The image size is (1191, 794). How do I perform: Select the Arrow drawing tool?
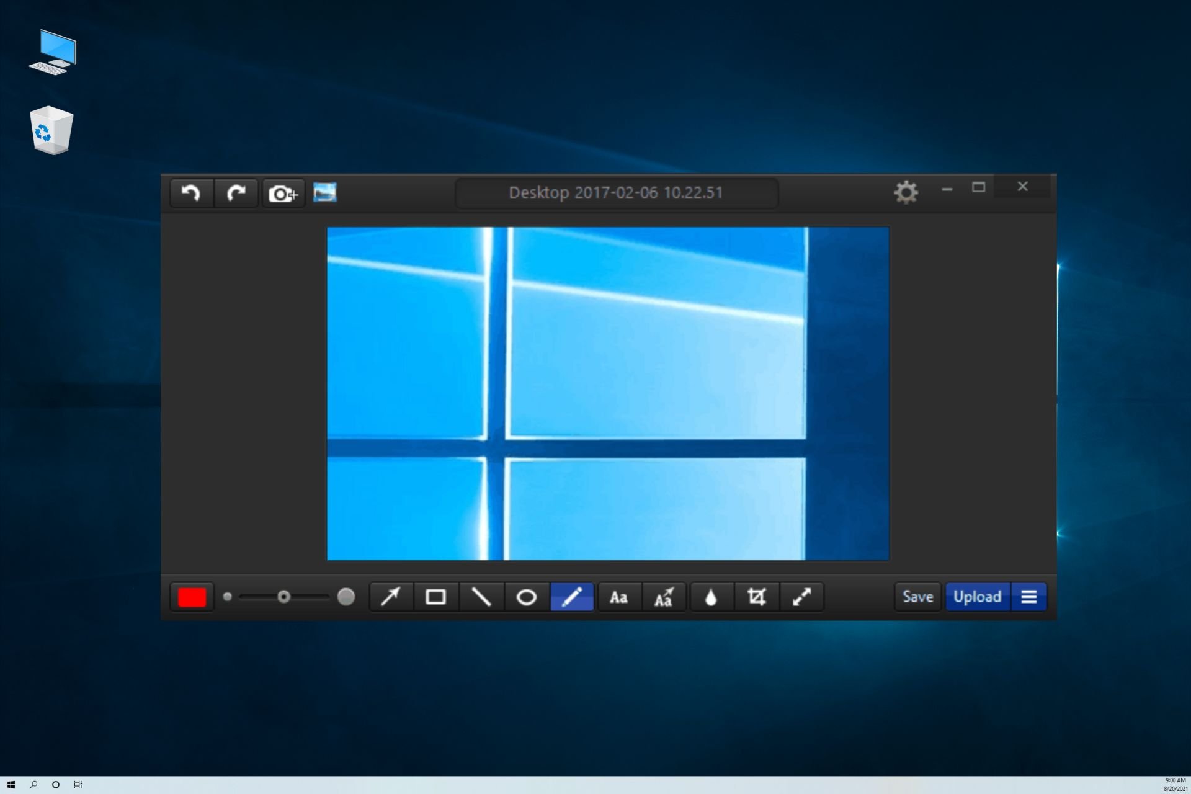coord(391,597)
